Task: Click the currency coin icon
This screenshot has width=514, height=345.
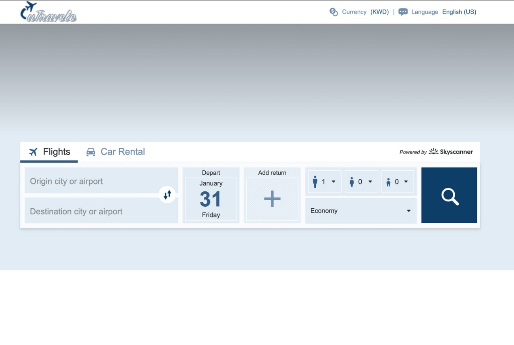Action: [x=334, y=12]
